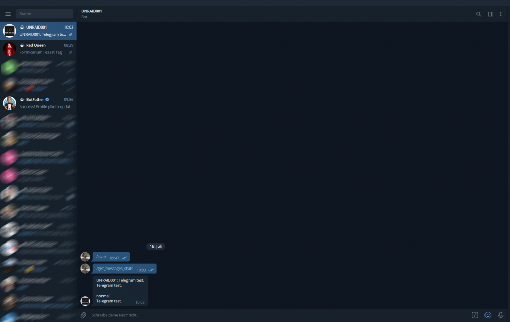The height and width of the screenshot is (322, 510).
Task: Click 'Success! Profile photo updat...' preview
Action: (x=46, y=106)
